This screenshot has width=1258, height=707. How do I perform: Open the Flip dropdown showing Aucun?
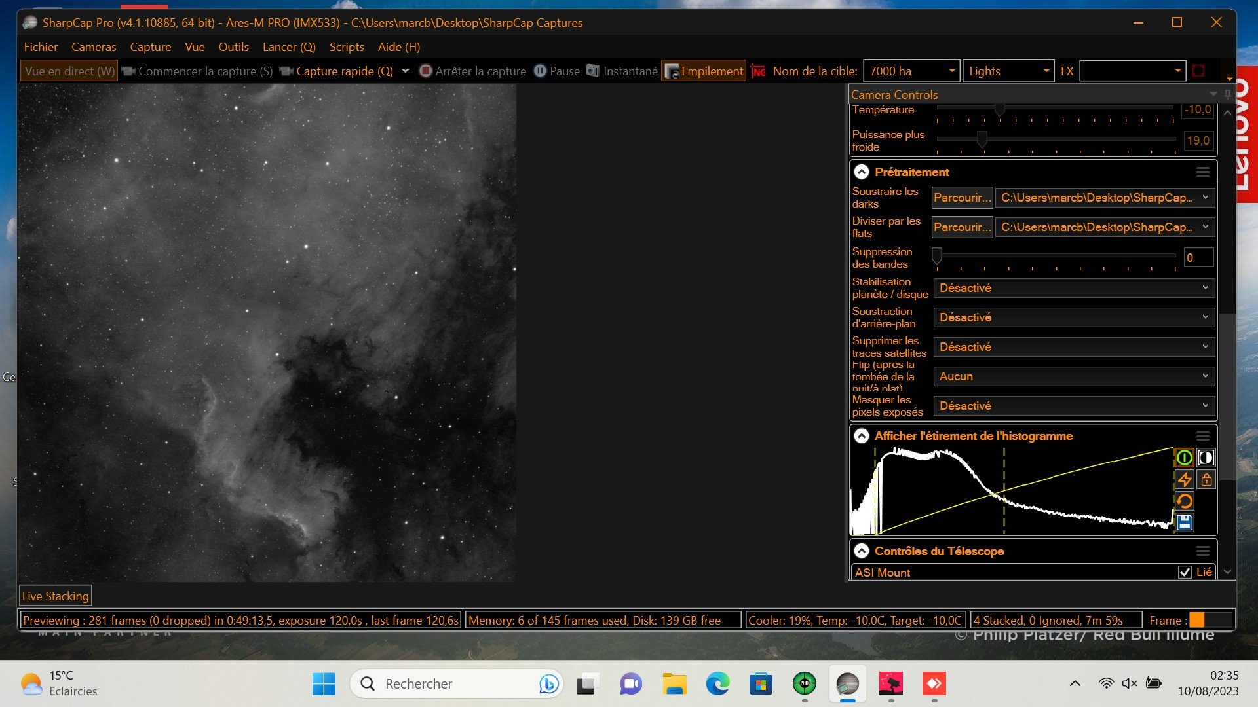pyautogui.click(x=1074, y=376)
